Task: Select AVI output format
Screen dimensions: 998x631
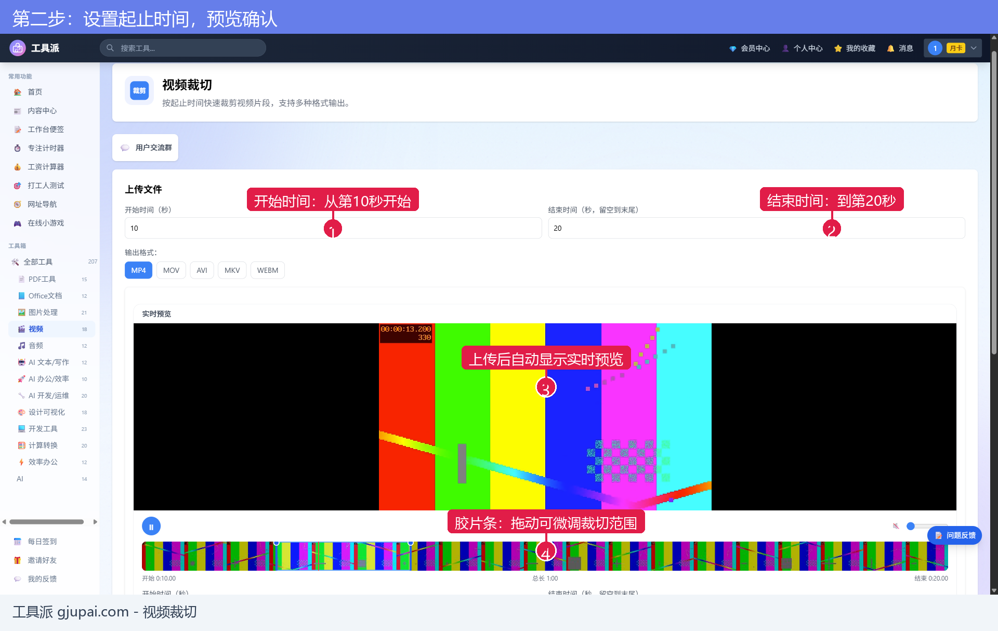Action: 202,270
